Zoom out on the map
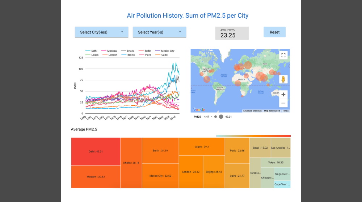The height and width of the screenshot is (202, 362). (x=283, y=103)
